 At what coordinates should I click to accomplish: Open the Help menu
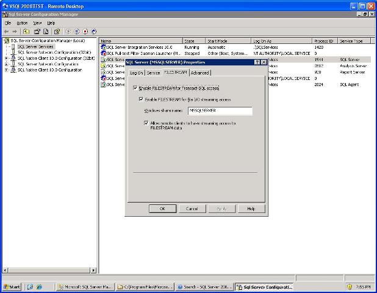pos(51,23)
